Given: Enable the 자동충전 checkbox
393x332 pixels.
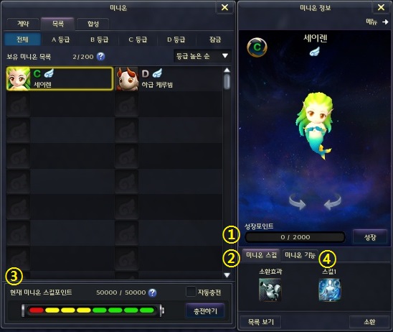Looking at the screenshot, I should (191, 292).
